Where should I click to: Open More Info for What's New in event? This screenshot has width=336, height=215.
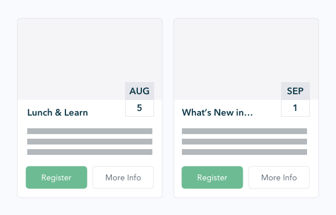point(279,177)
